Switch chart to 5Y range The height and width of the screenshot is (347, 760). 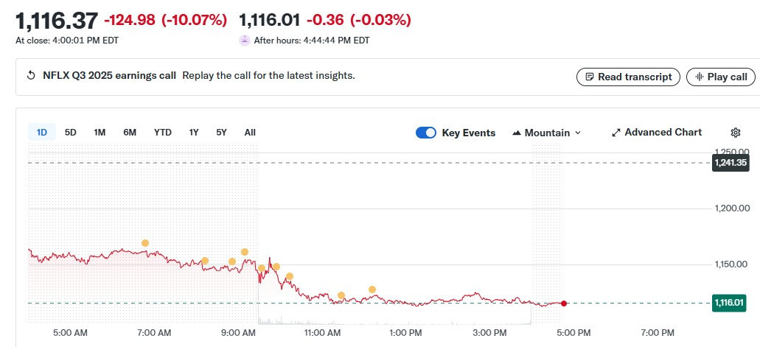point(221,133)
